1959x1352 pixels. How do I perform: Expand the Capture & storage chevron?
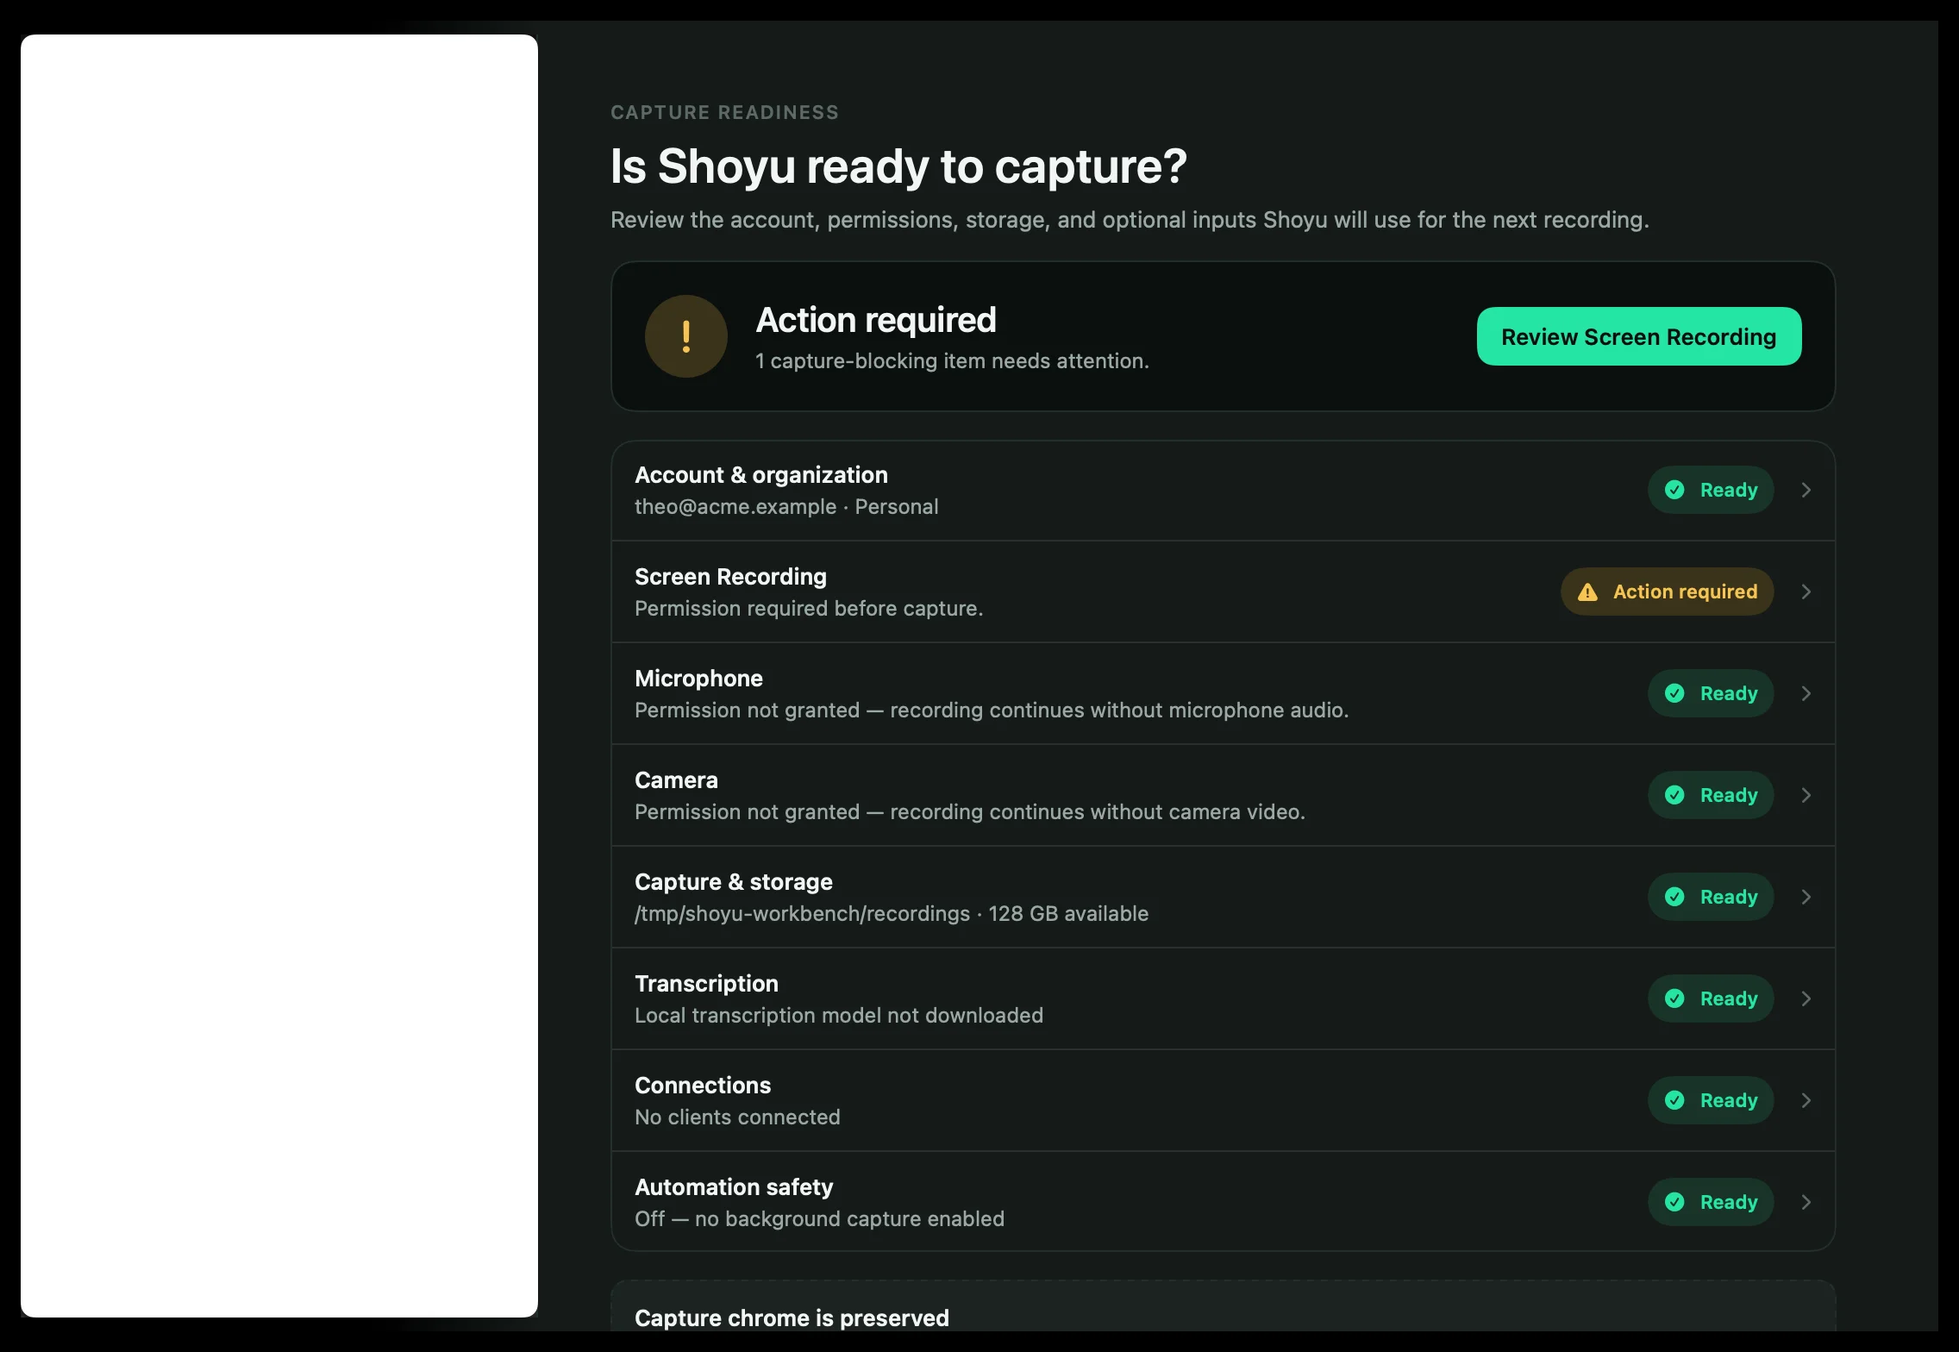(x=1806, y=897)
